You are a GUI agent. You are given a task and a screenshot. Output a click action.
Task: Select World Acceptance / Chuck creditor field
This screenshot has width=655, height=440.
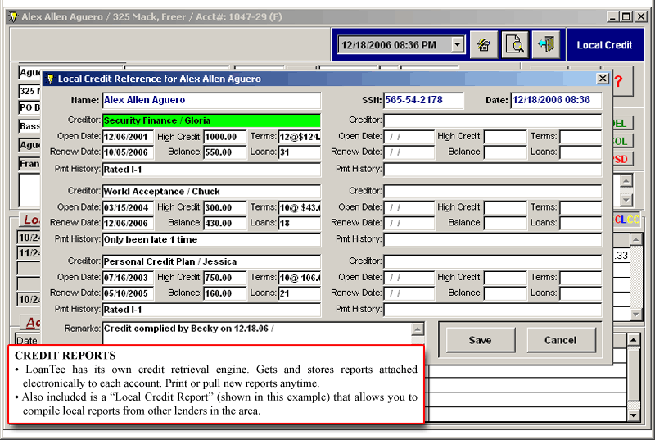click(x=211, y=192)
